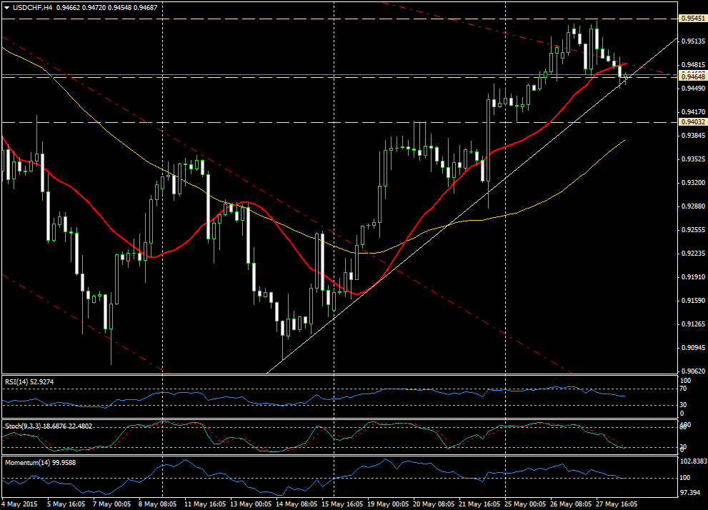Click the triangle arrow beside USDCHF,H4

6,8
